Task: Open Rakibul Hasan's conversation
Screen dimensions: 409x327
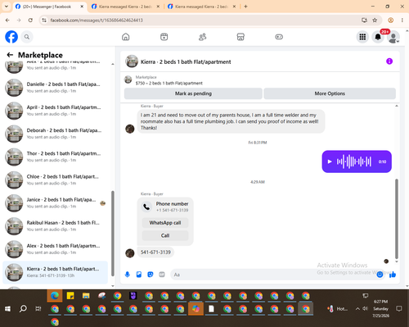Action: pos(56,226)
